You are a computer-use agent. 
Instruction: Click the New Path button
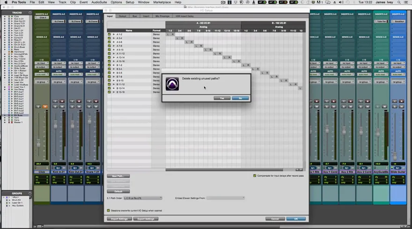pos(118,176)
